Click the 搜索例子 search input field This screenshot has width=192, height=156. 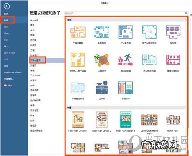pos(125,13)
